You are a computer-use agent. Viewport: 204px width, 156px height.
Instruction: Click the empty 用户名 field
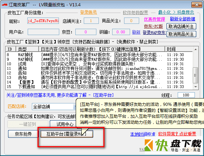click(x=43, y=32)
